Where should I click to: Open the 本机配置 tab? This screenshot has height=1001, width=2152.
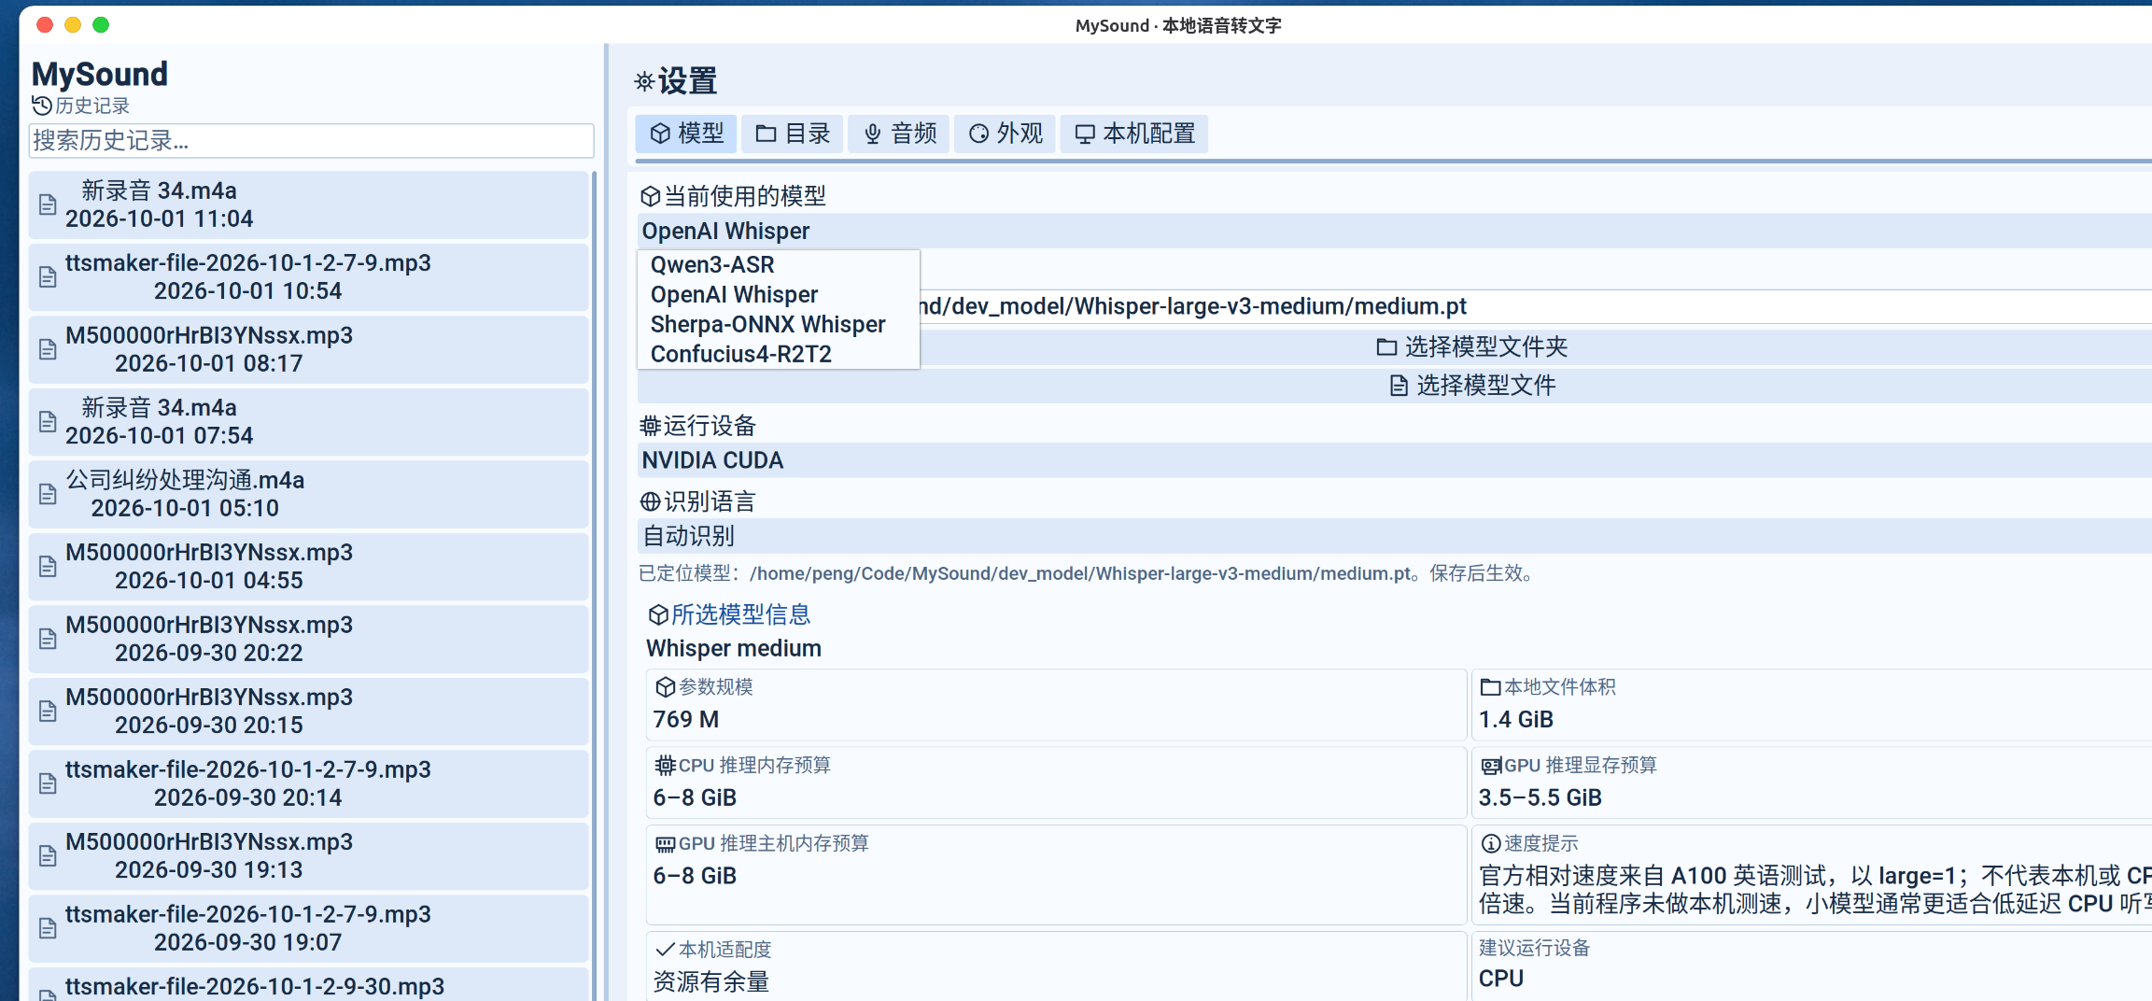[1134, 134]
